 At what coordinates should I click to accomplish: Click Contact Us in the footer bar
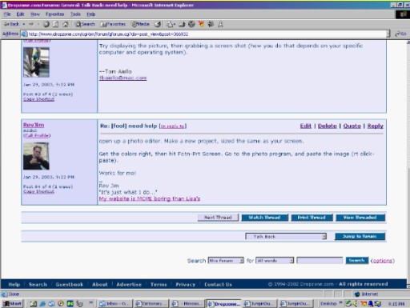218,285
